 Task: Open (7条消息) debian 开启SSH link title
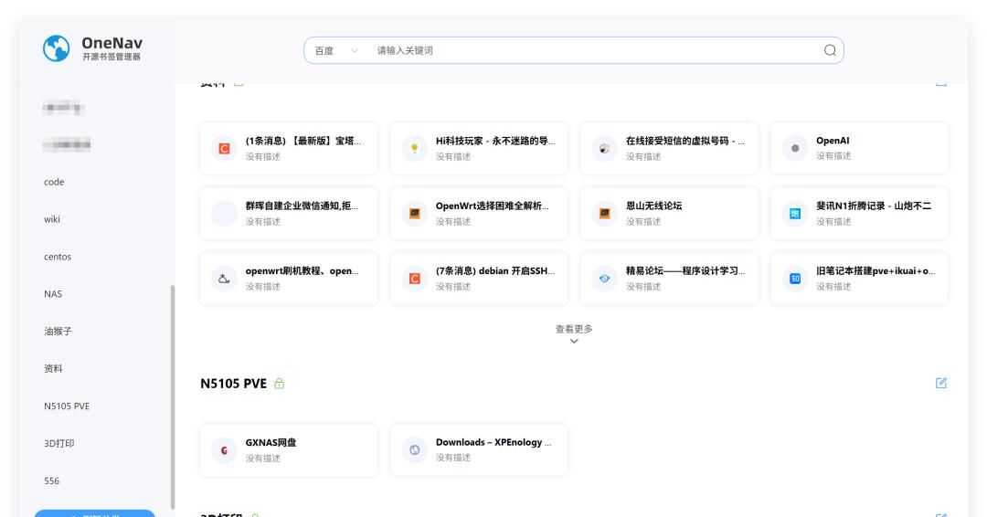point(494,270)
